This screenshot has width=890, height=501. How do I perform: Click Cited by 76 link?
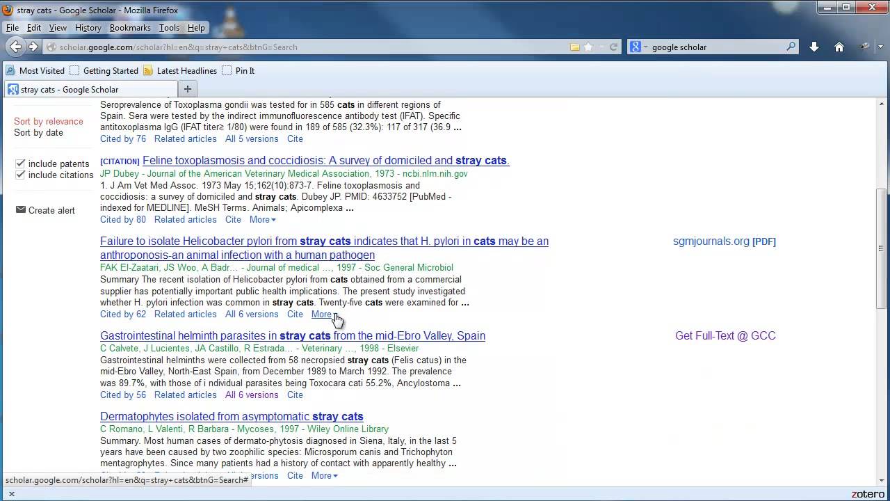(x=123, y=138)
